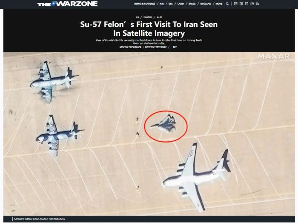Subscribe via the RSS feed icon
Screen dimensions: 298x223
(x=258, y=3)
